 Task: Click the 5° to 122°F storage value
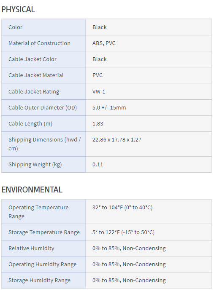123,232
